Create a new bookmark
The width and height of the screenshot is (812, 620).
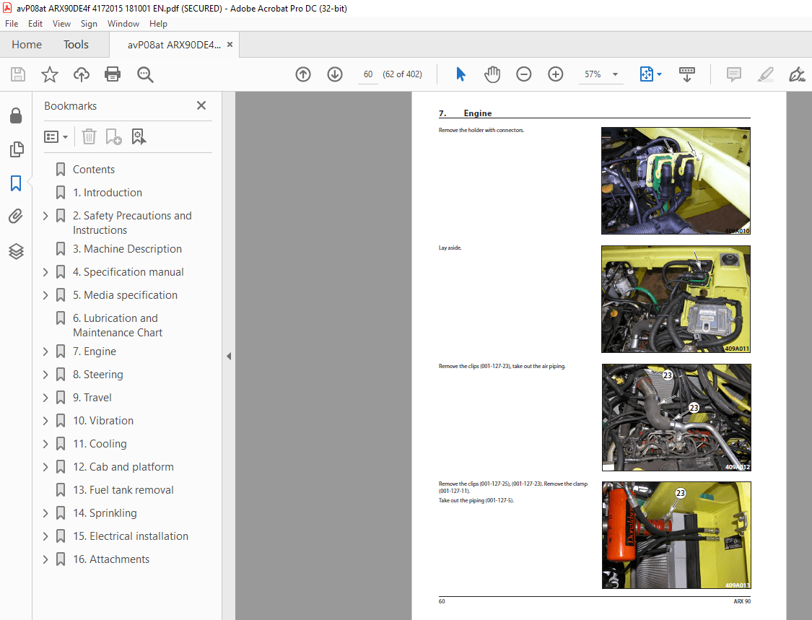tap(113, 136)
